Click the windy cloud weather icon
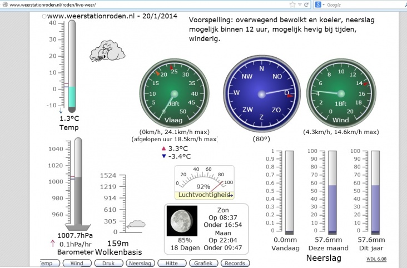Image resolution: width=407 pixels, height=268 pixels. 106,51
